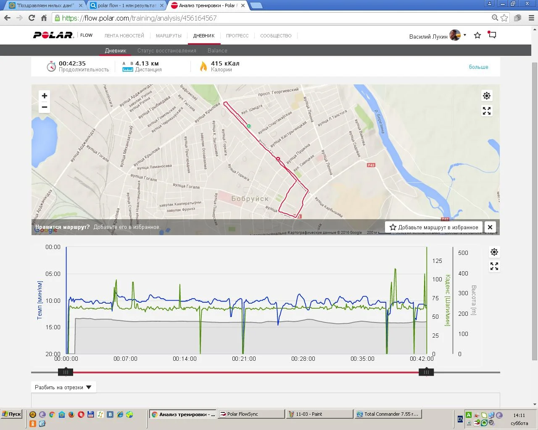Reload the current page
Image resolution: width=538 pixels, height=430 pixels.
(x=32, y=18)
